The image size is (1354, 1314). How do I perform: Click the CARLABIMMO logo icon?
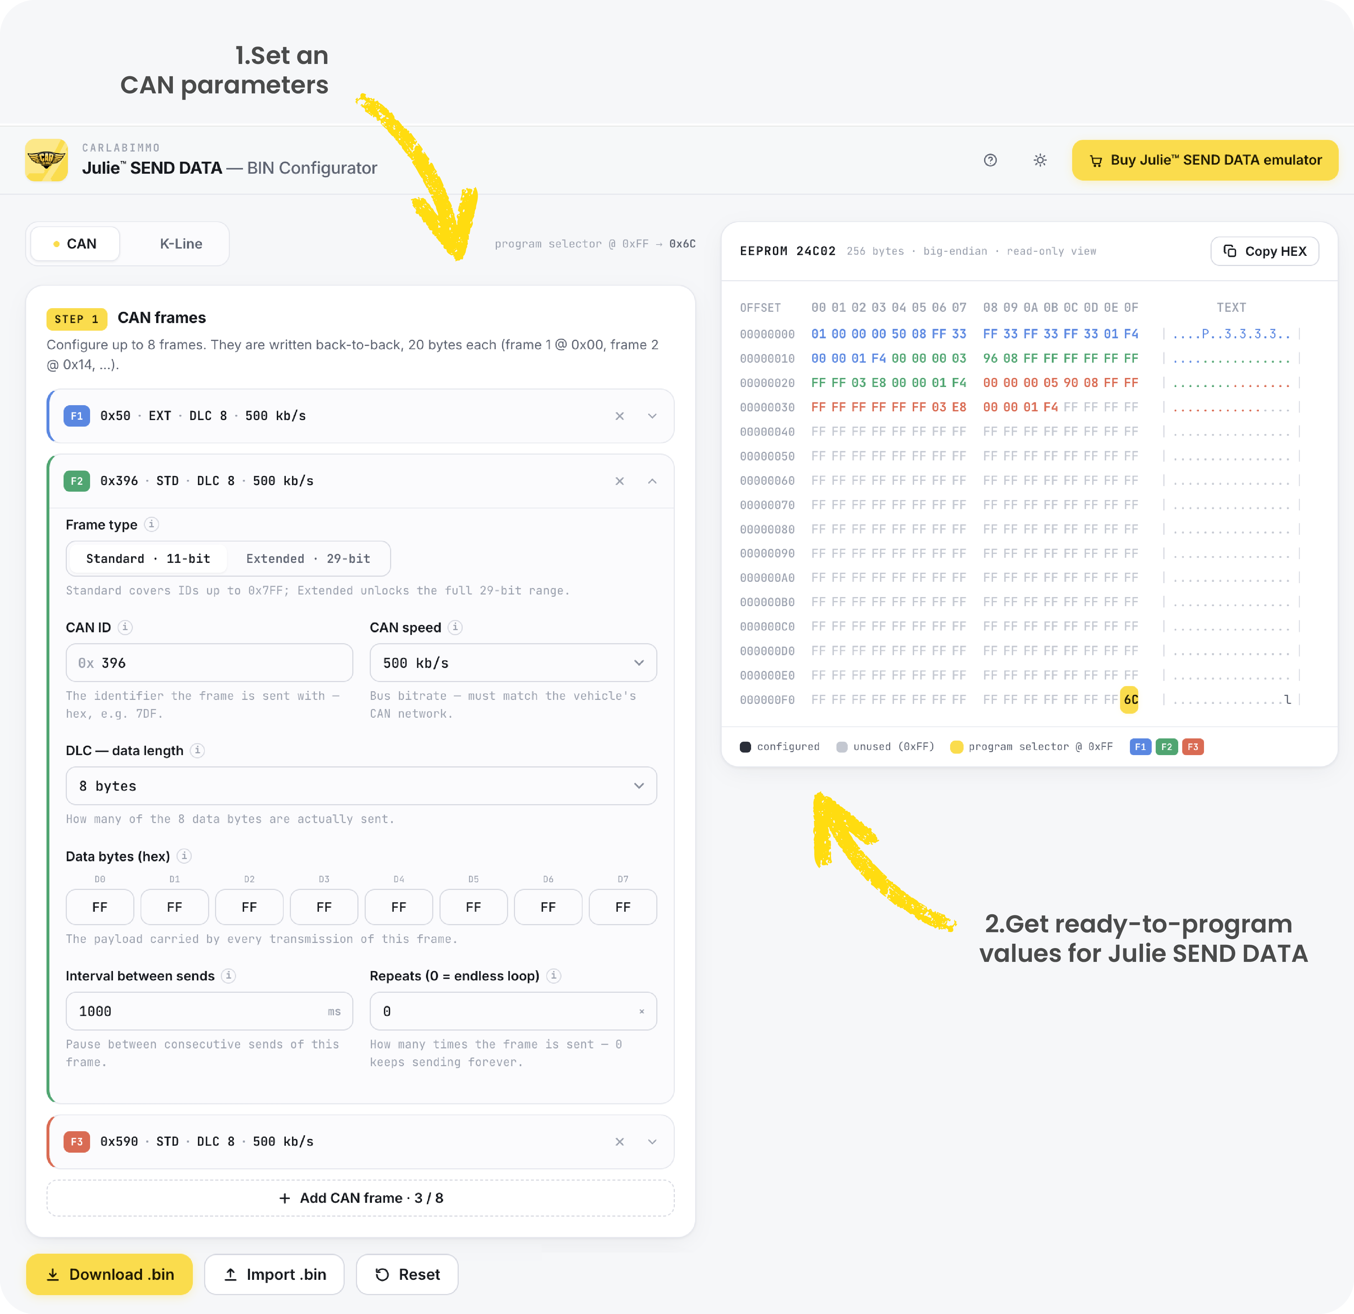point(46,160)
